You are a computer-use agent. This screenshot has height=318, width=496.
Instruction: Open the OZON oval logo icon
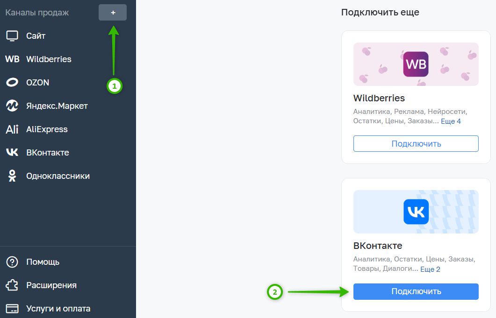pos(12,83)
